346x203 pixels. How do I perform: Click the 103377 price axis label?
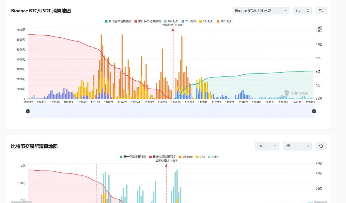28,102
